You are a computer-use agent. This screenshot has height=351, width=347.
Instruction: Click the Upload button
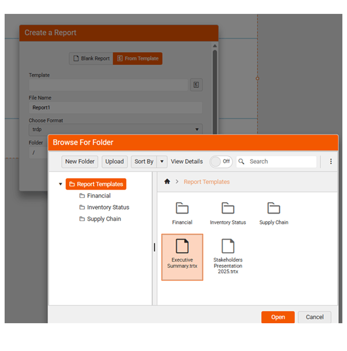click(x=115, y=162)
